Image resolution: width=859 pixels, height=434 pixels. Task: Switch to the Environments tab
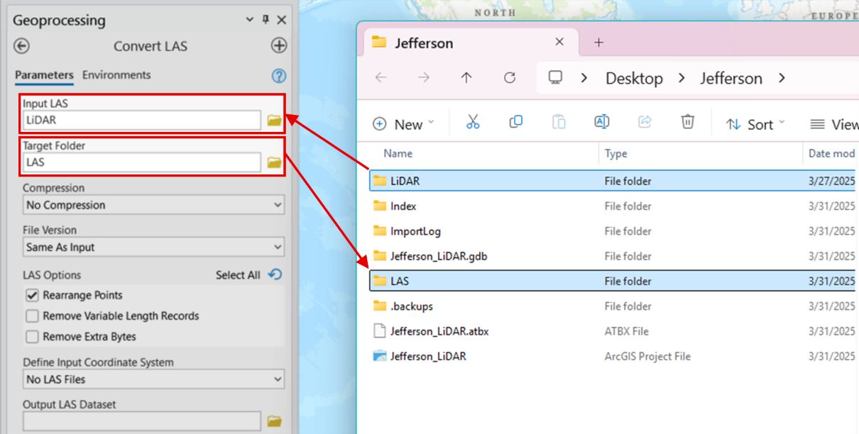click(116, 74)
